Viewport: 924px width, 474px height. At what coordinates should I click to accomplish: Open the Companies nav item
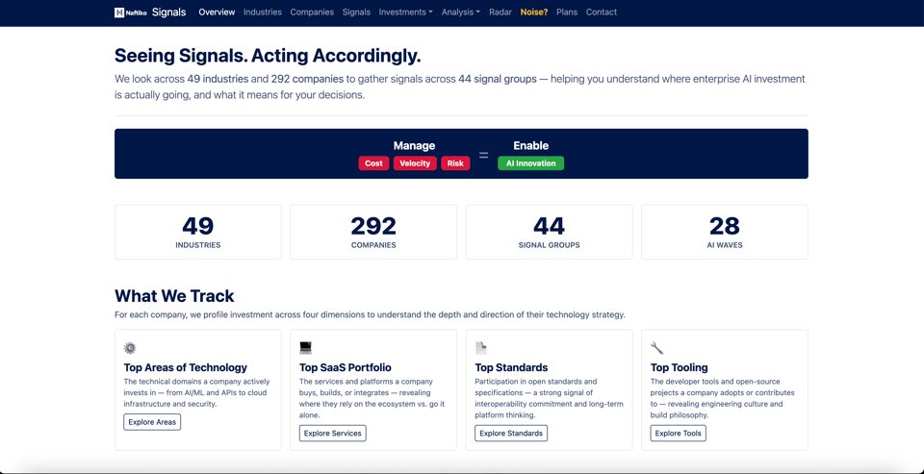[x=312, y=12]
